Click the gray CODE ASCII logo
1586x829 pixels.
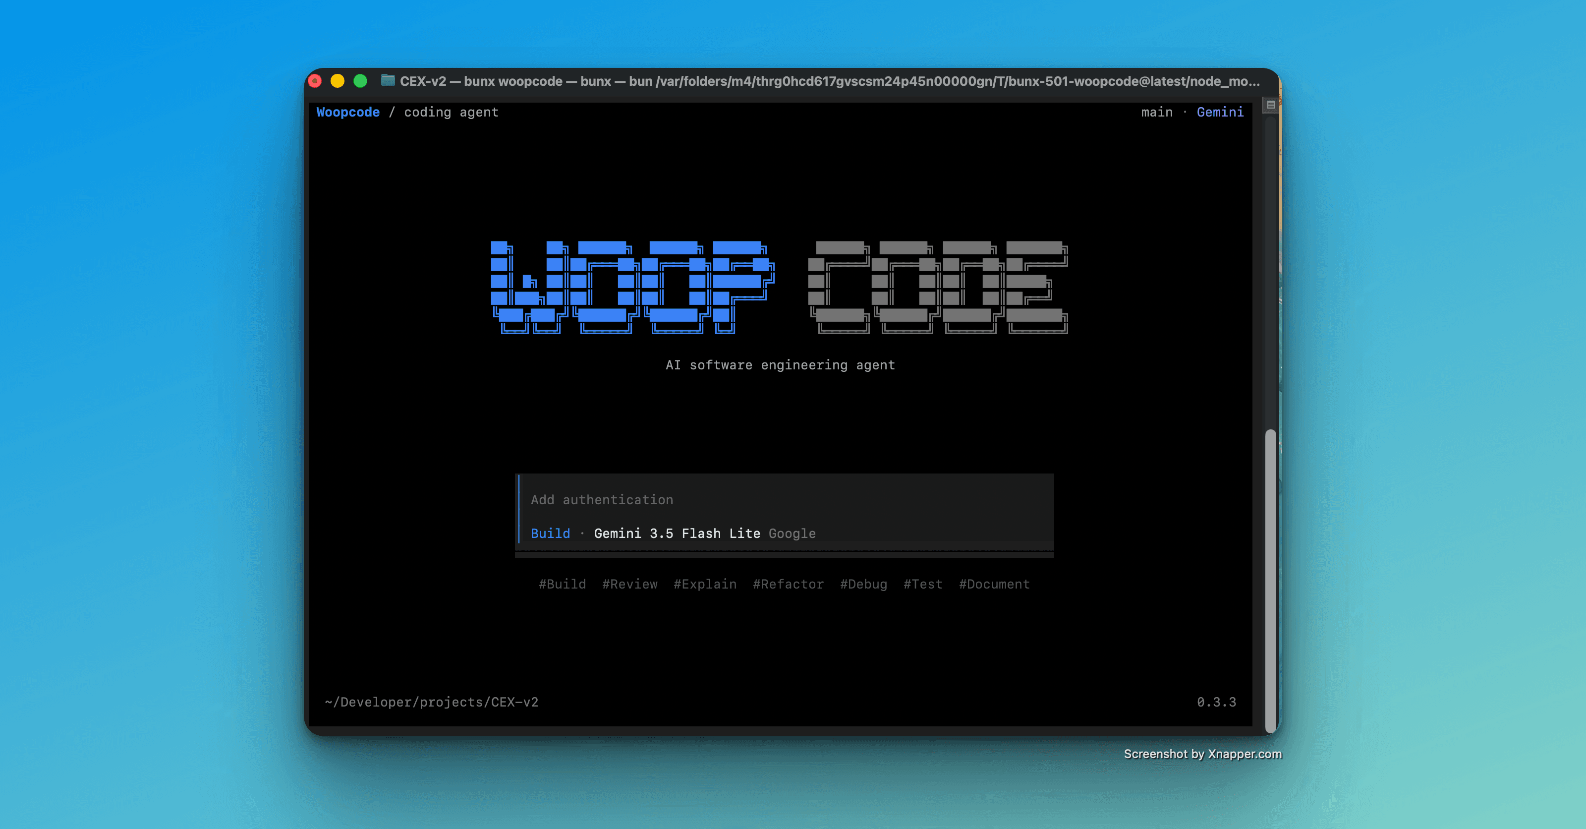tap(938, 287)
